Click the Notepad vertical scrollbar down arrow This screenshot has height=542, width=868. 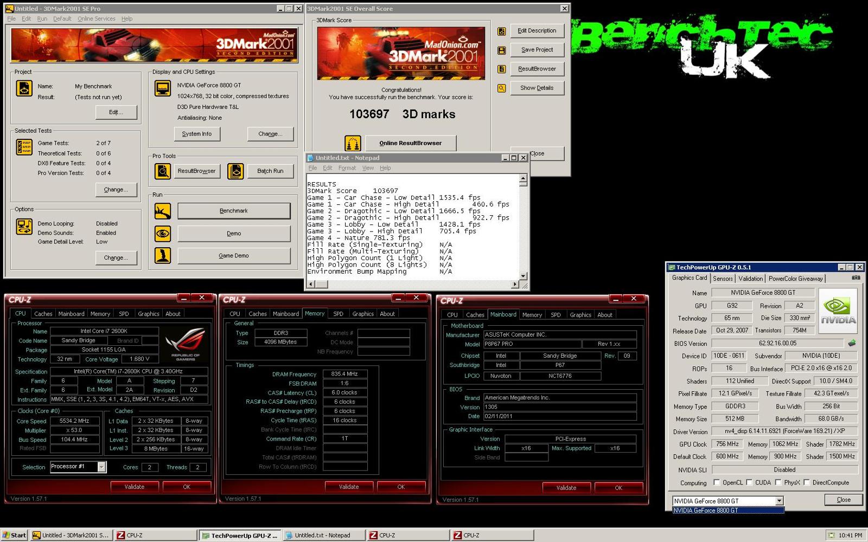pos(523,276)
